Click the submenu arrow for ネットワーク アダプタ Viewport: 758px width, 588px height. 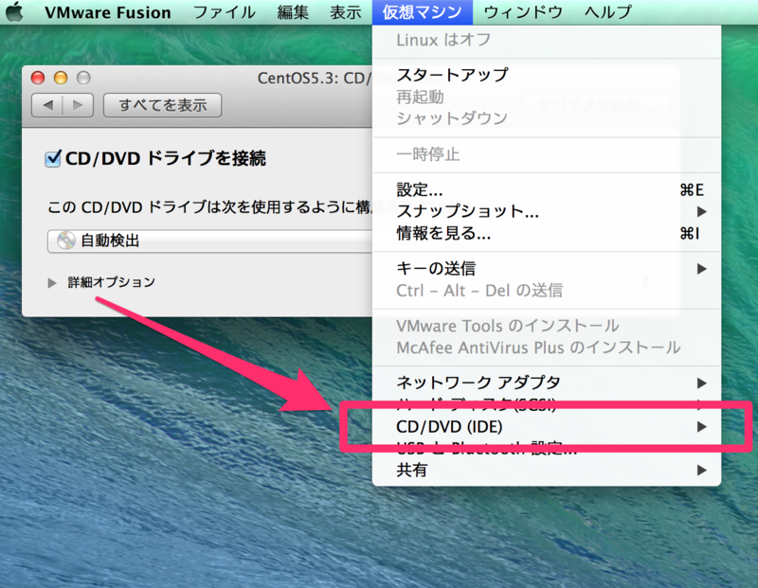tap(702, 383)
